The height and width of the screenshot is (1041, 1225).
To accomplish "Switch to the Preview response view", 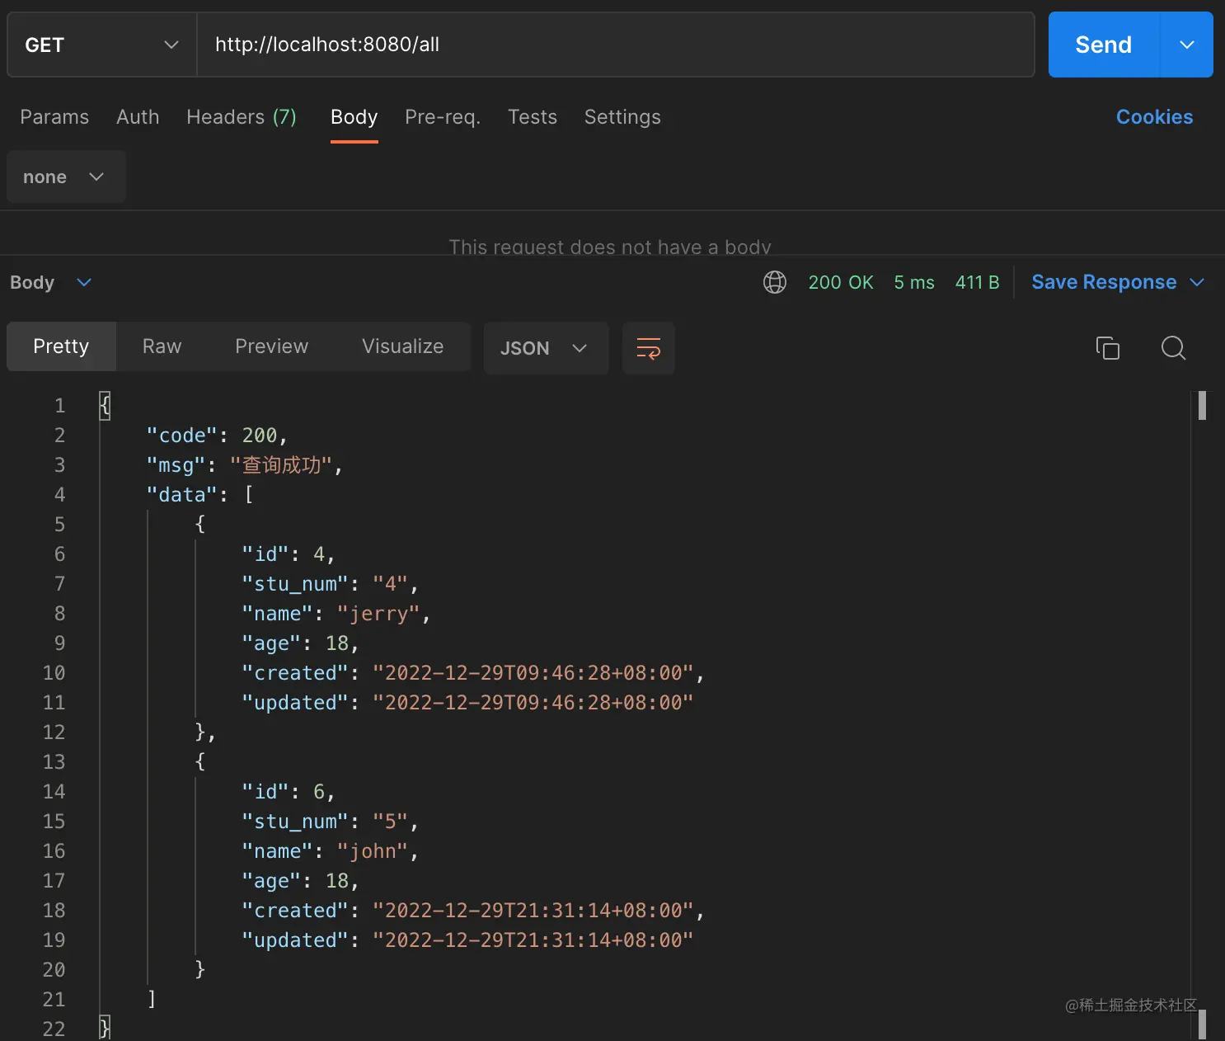I will [271, 346].
